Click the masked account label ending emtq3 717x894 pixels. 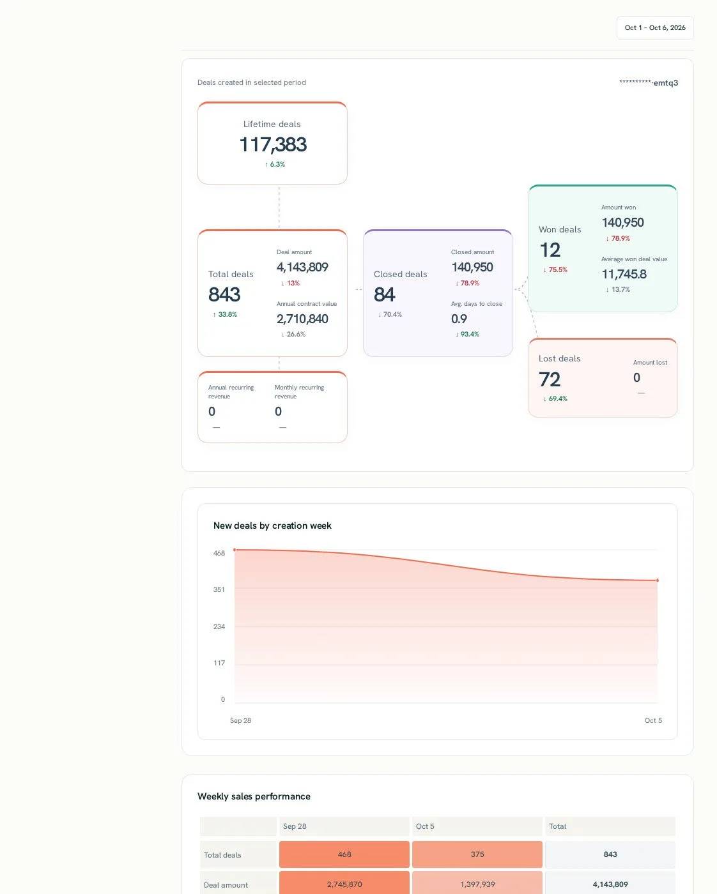[649, 82]
